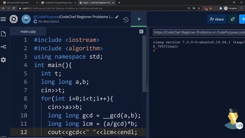Open the version history icon

tap(126, 20)
